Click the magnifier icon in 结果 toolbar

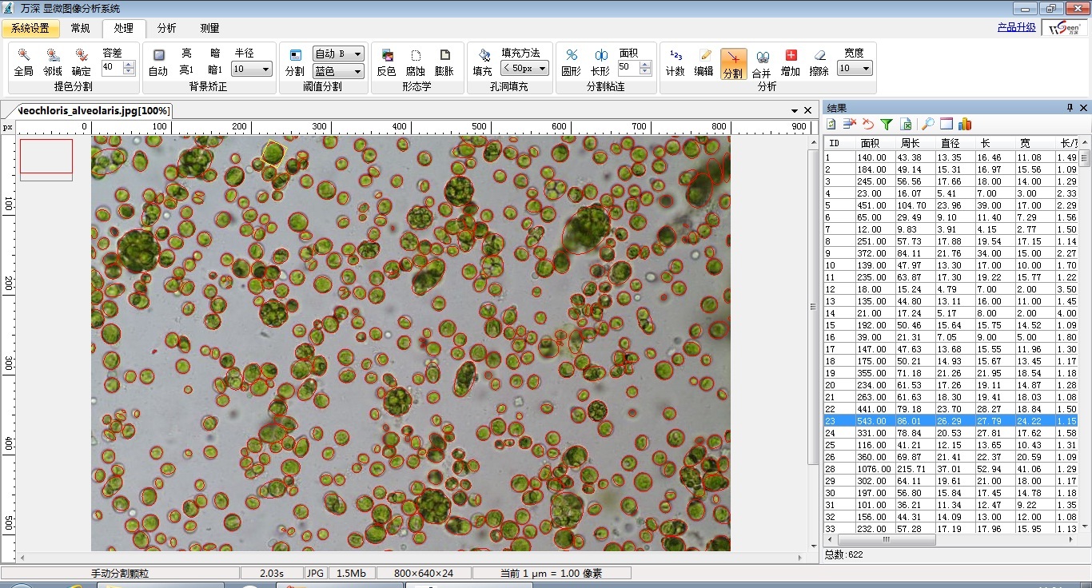(928, 124)
